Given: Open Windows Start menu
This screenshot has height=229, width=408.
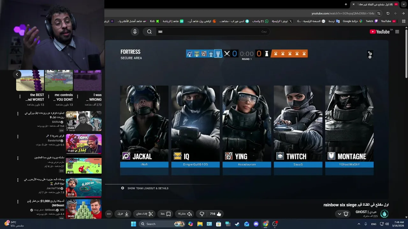Looking at the screenshot, I should pos(134,224).
